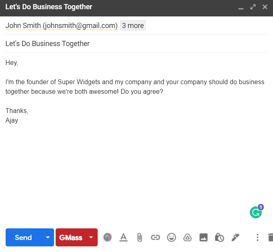This screenshot has width=273, height=252.
Task: Show the 3 more recipients
Action: point(133,26)
